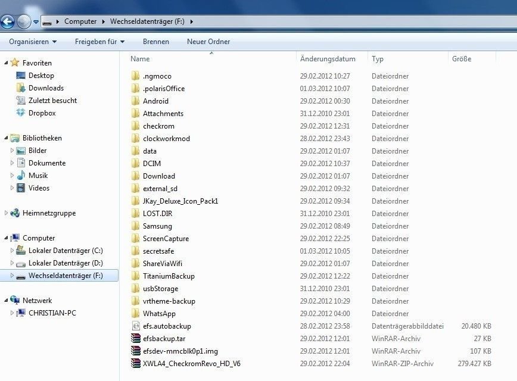Click Neuer Ordner button
The height and width of the screenshot is (381, 517).
[x=208, y=42]
